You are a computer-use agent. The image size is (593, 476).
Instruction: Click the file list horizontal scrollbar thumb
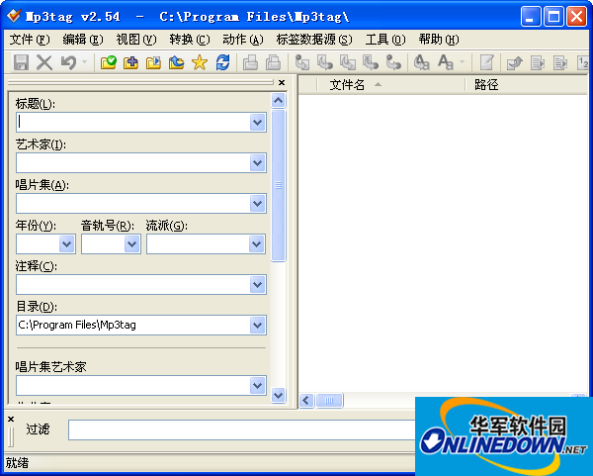tap(329, 400)
